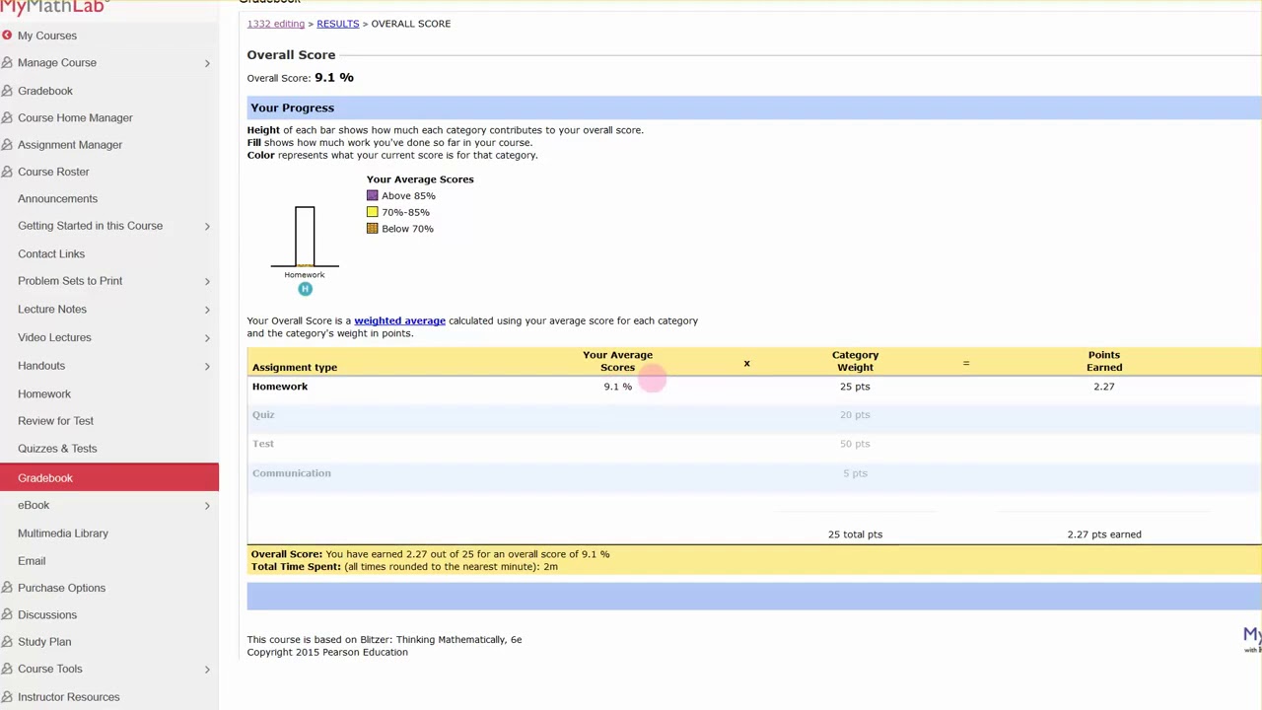Click the '25 total pts' summary
This screenshot has width=1262, height=710.
(x=855, y=534)
